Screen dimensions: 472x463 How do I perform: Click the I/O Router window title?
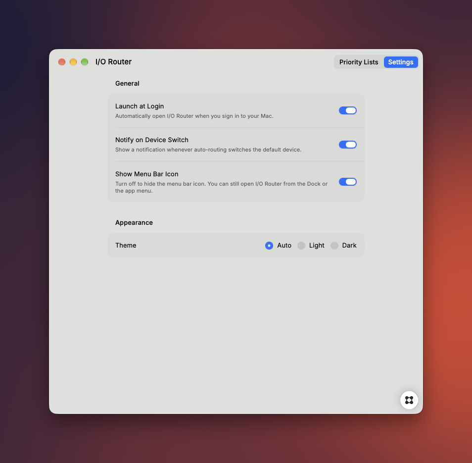click(113, 62)
